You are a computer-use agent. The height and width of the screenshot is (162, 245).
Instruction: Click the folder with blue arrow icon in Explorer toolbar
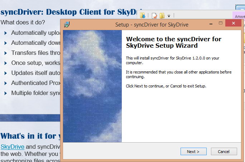(143, 16)
